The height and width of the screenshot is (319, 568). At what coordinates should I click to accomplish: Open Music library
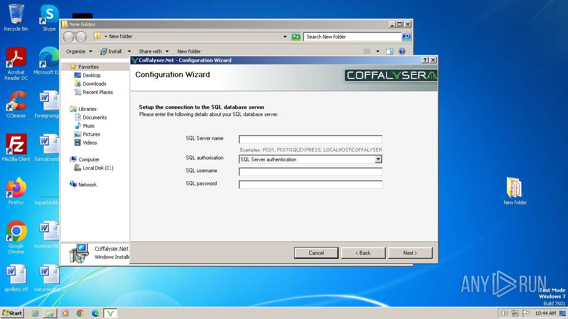[x=89, y=126]
